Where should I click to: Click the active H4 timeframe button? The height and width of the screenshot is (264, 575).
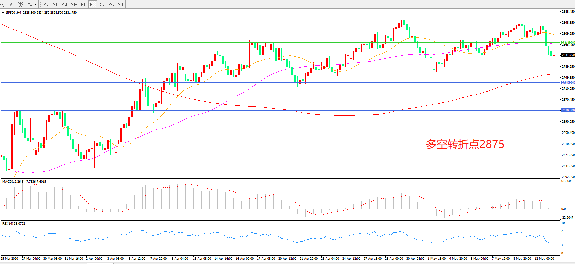pyautogui.click(x=92, y=4)
